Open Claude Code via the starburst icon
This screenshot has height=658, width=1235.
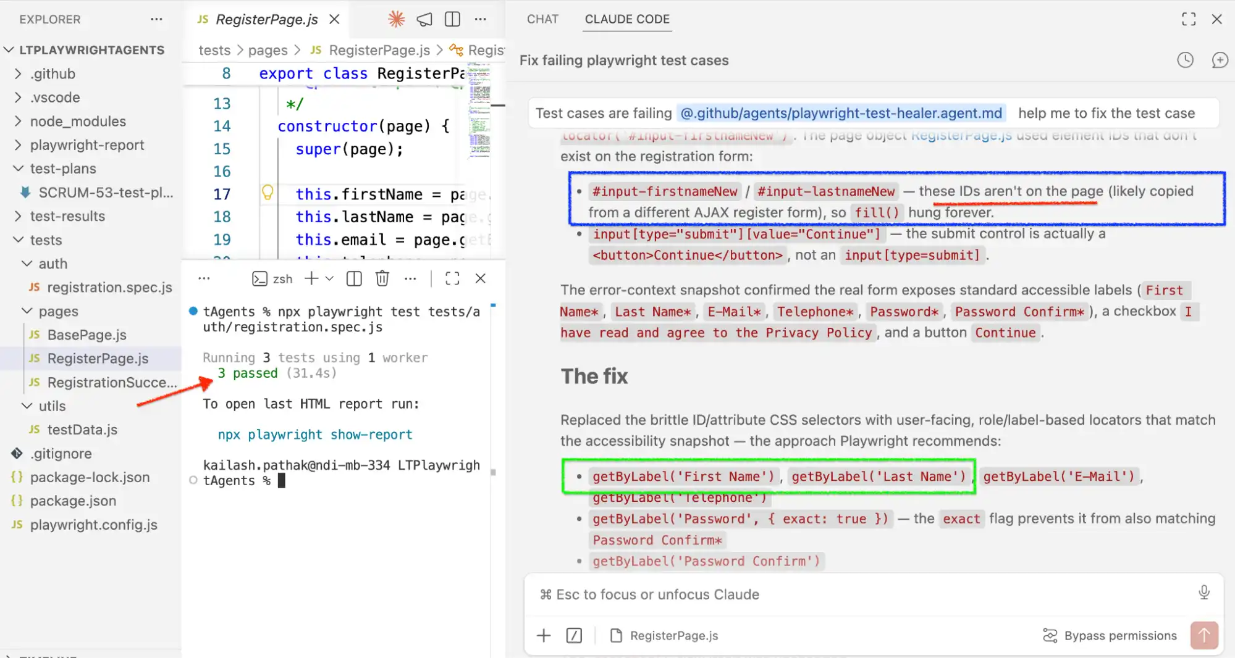396,19
